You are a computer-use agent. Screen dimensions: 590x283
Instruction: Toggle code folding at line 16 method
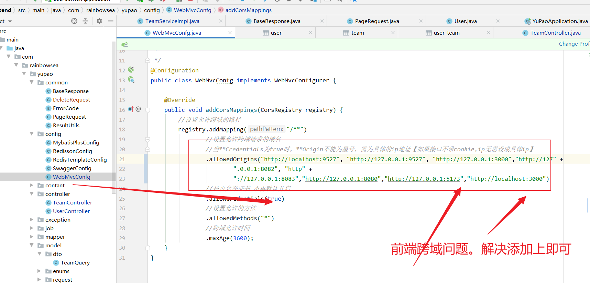(148, 110)
